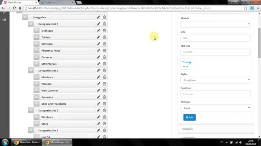Edit the Categories Set 4 item

(x=98, y=131)
